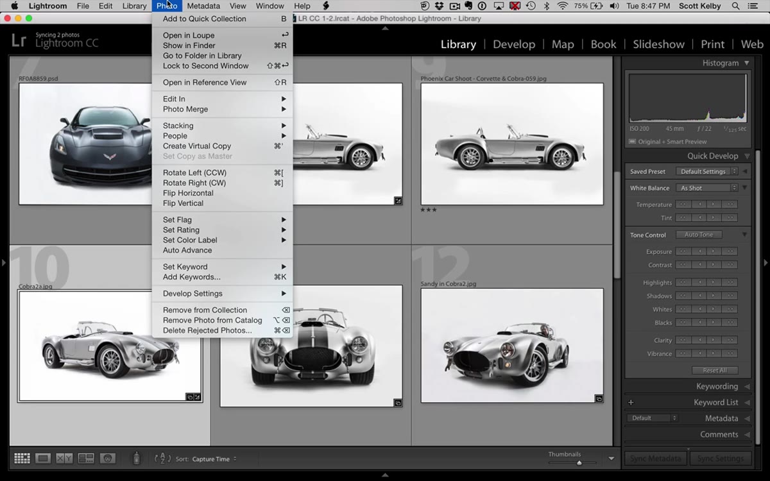The width and height of the screenshot is (770, 481).
Task: Adjust the Thumbnails size slider
Action: click(579, 462)
